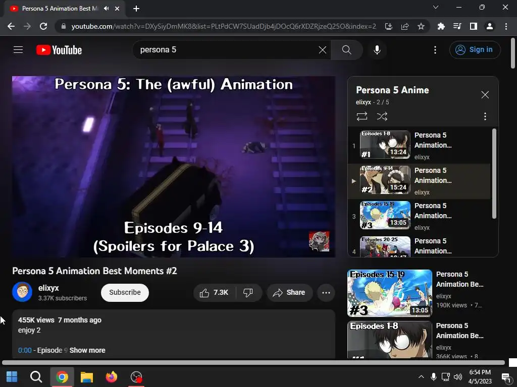
Task: Toggle shuffle playlist
Action: pyautogui.click(x=382, y=116)
